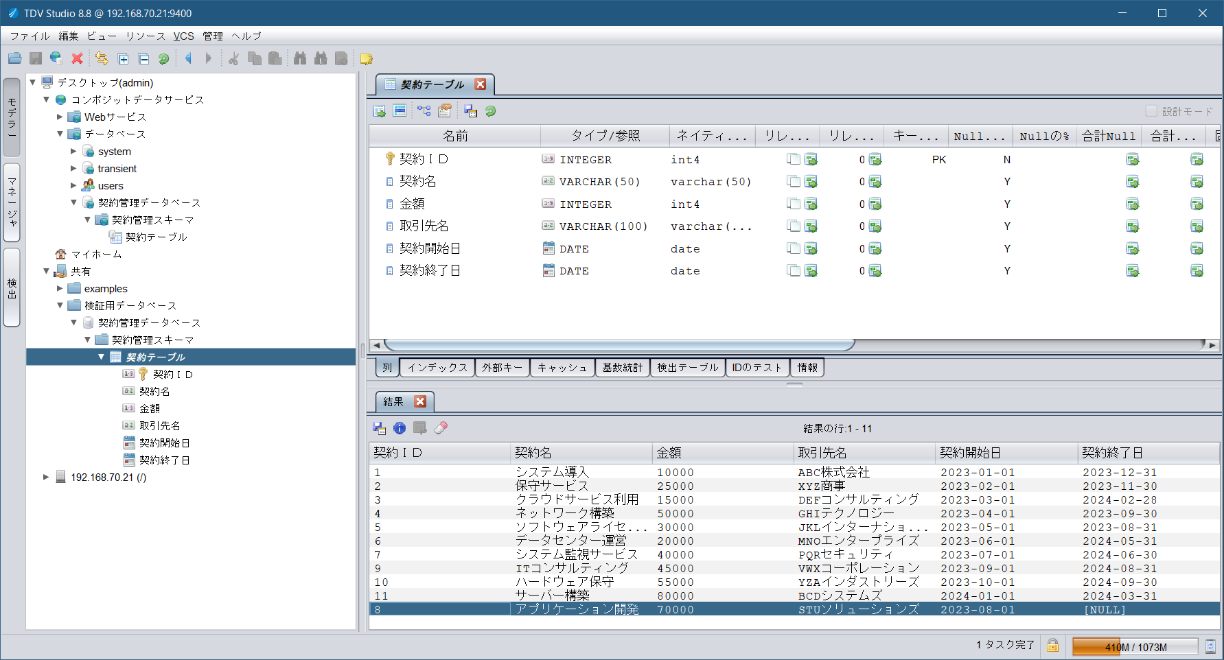
Task: Click the gray forward arrow
Action: click(209, 59)
